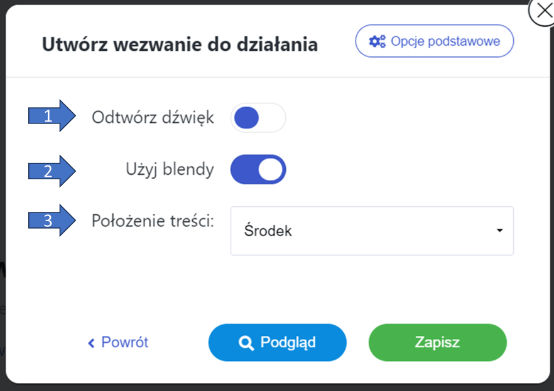Click the Użyj blendy label
This screenshot has width=554, height=391.
(169, 169)
